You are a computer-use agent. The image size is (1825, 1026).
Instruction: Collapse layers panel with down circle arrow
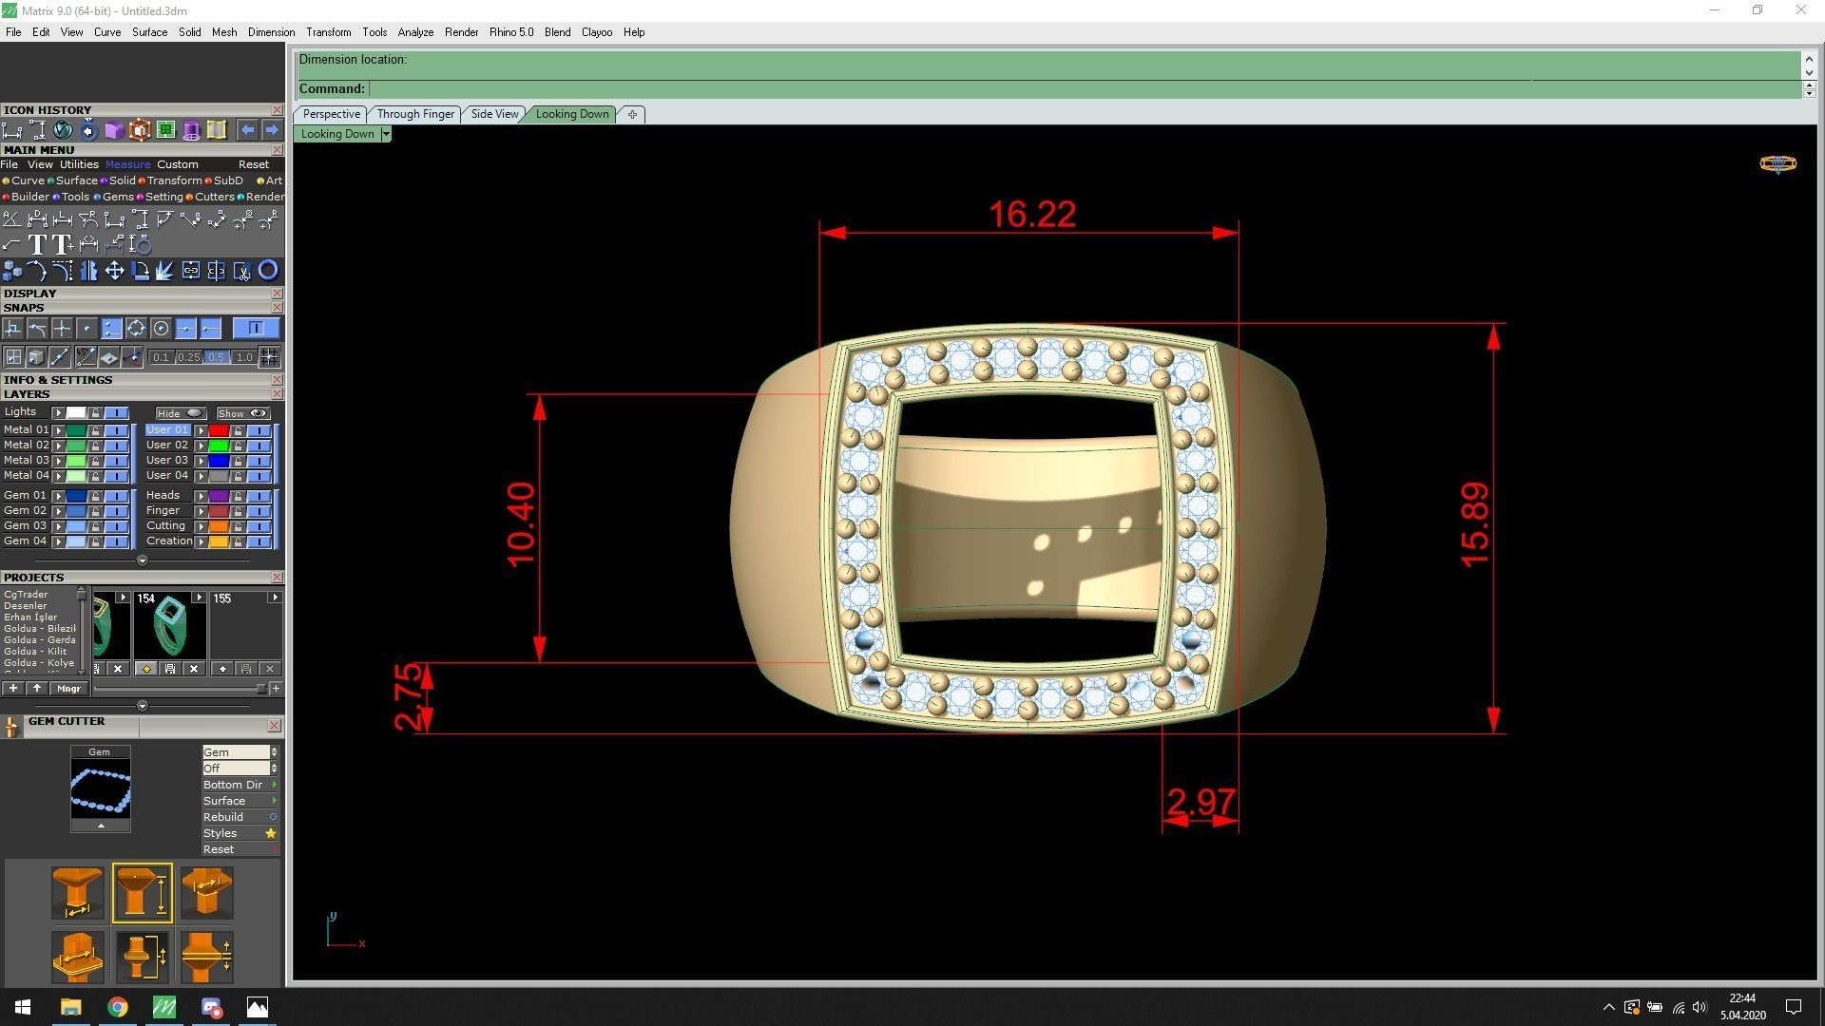click(x=143, y=560)
